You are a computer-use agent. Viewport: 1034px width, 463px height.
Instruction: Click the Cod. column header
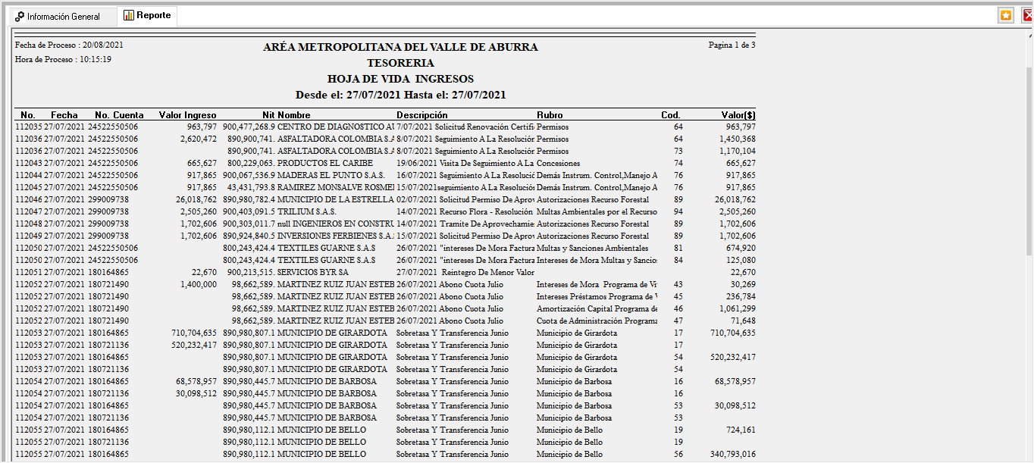670,115
